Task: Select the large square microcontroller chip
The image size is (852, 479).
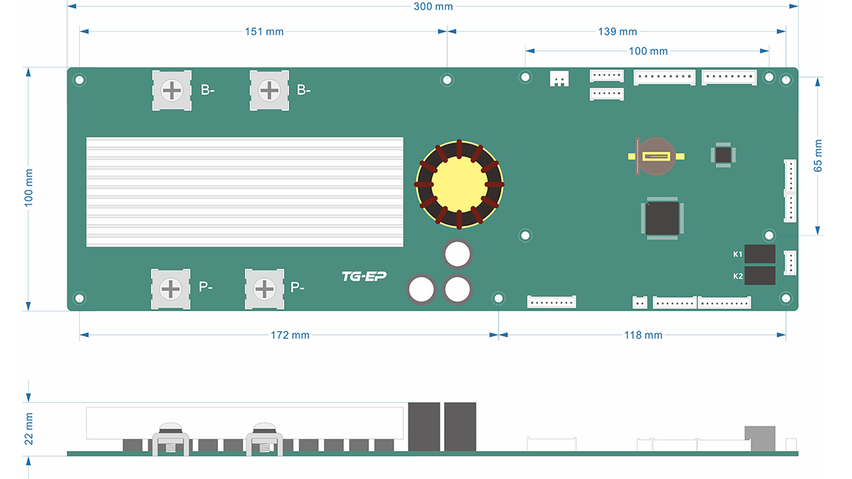Action: point(662,217)
